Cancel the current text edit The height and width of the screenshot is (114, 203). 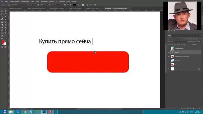click(x=88, y=5)
